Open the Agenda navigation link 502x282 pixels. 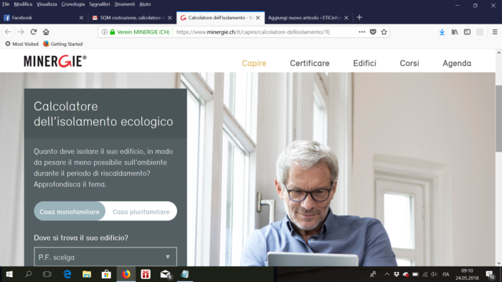[457, 63]
